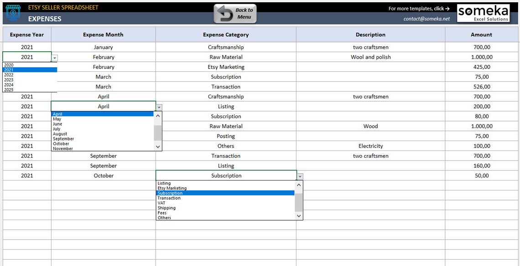Image resolution: width=520 pixels, height=266 pixels.
Task: Click the Description column header
Action: tap(370, 35)
